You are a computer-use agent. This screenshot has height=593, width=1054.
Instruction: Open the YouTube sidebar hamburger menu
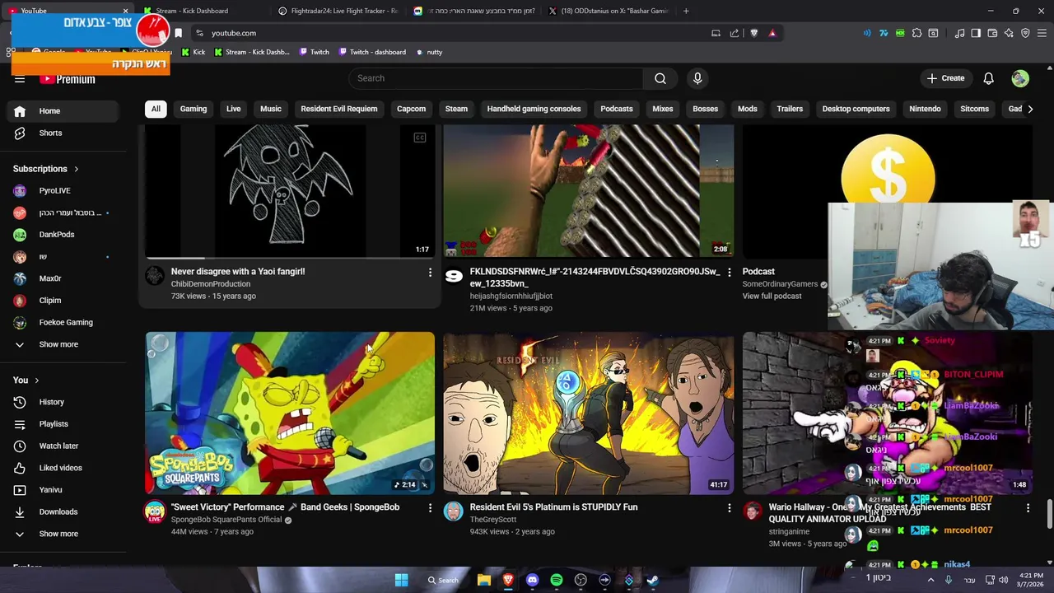point(20,79)
